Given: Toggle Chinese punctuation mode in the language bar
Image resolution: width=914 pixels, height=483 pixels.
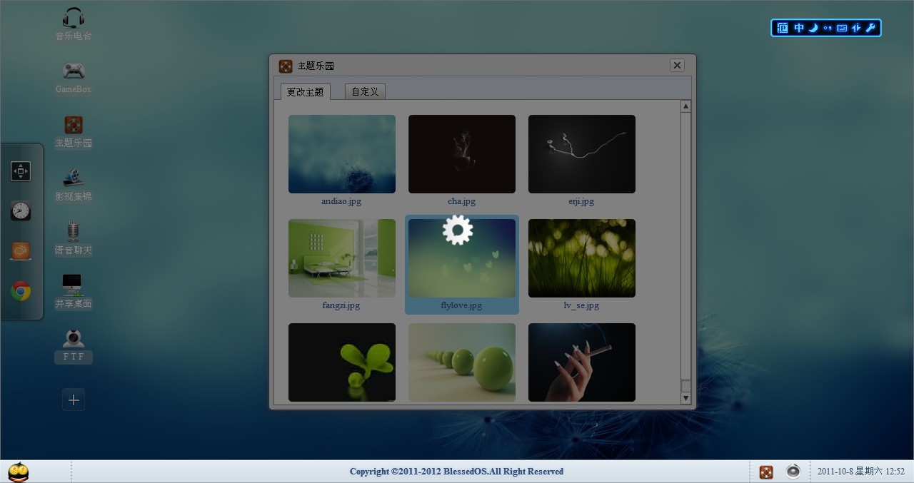Looking at the screenshot, I should [x=827, y=28].
